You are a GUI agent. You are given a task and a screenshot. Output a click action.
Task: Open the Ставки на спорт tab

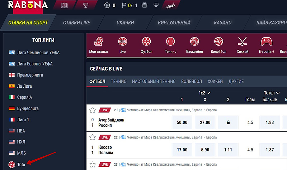pos(28,23)
